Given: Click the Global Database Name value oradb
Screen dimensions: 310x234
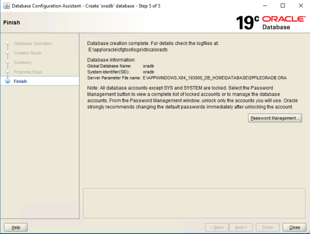Looking at the screenshot, I should click(148, 66).
